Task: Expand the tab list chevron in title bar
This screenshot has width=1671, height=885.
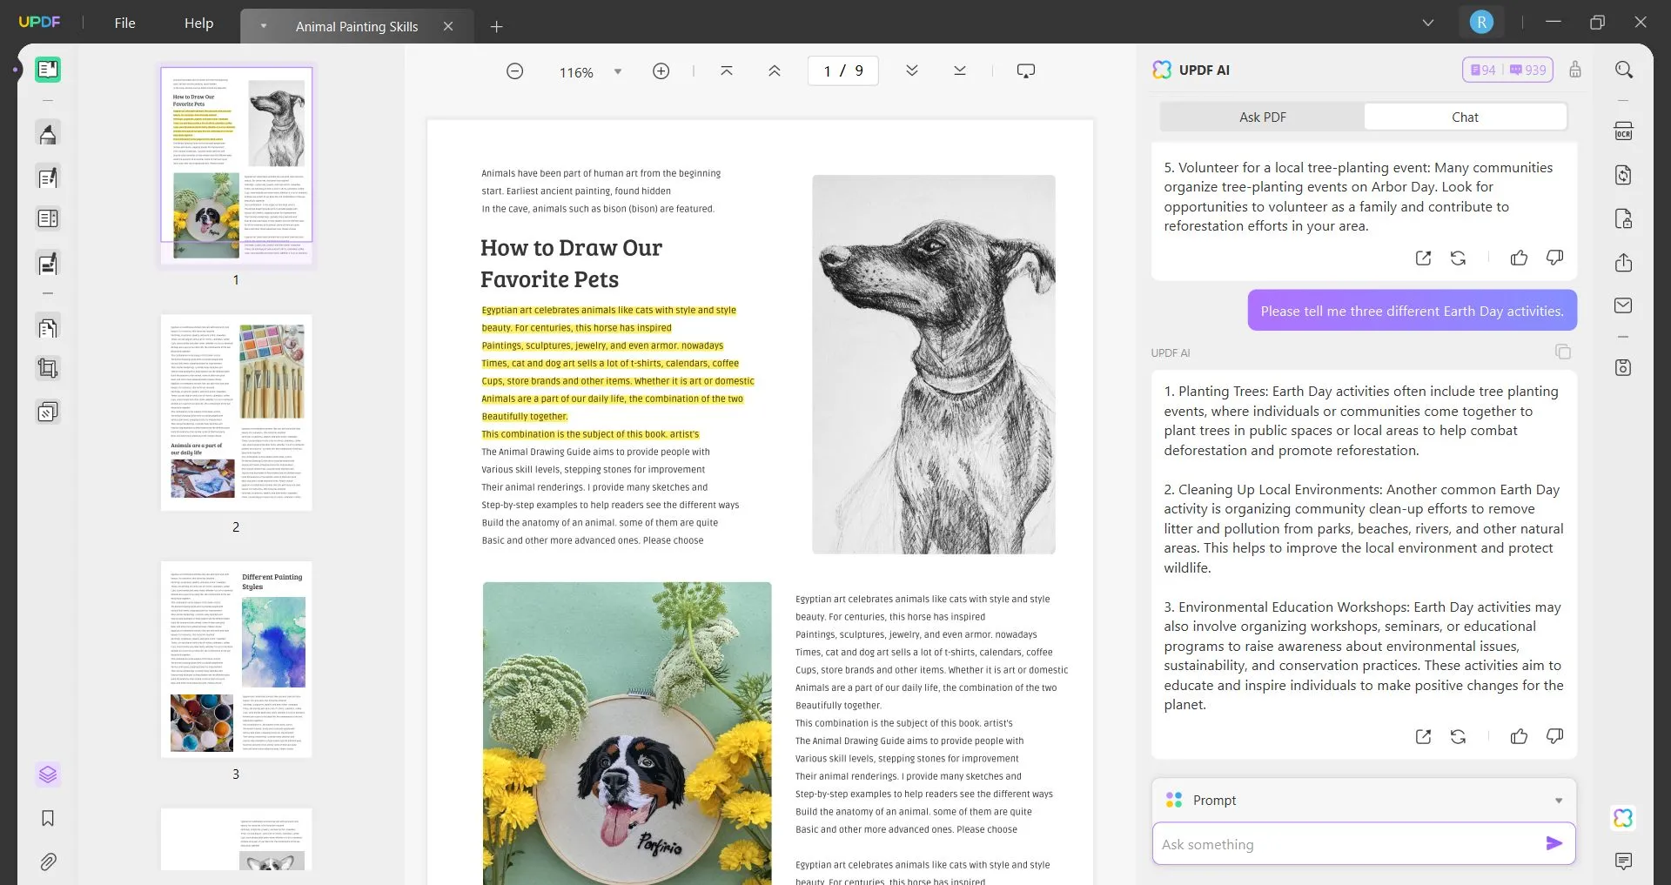Action: tap(1428, 23)
